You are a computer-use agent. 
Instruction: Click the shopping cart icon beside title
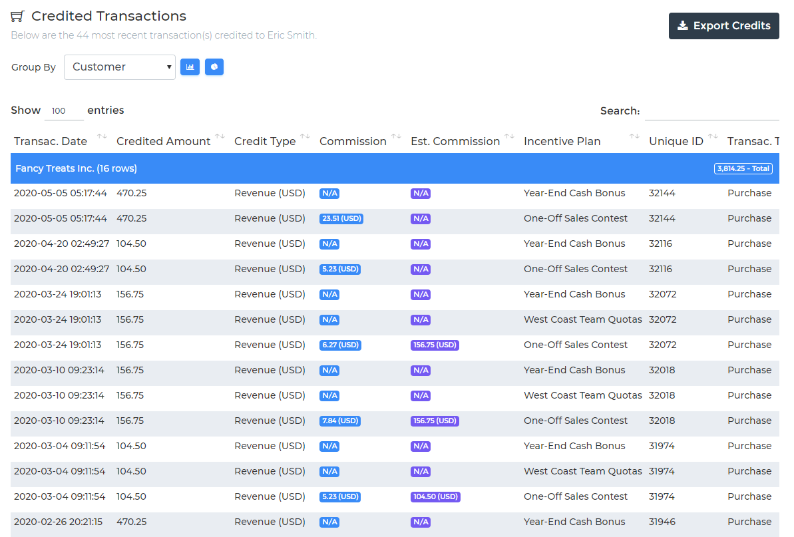(18, 17)
